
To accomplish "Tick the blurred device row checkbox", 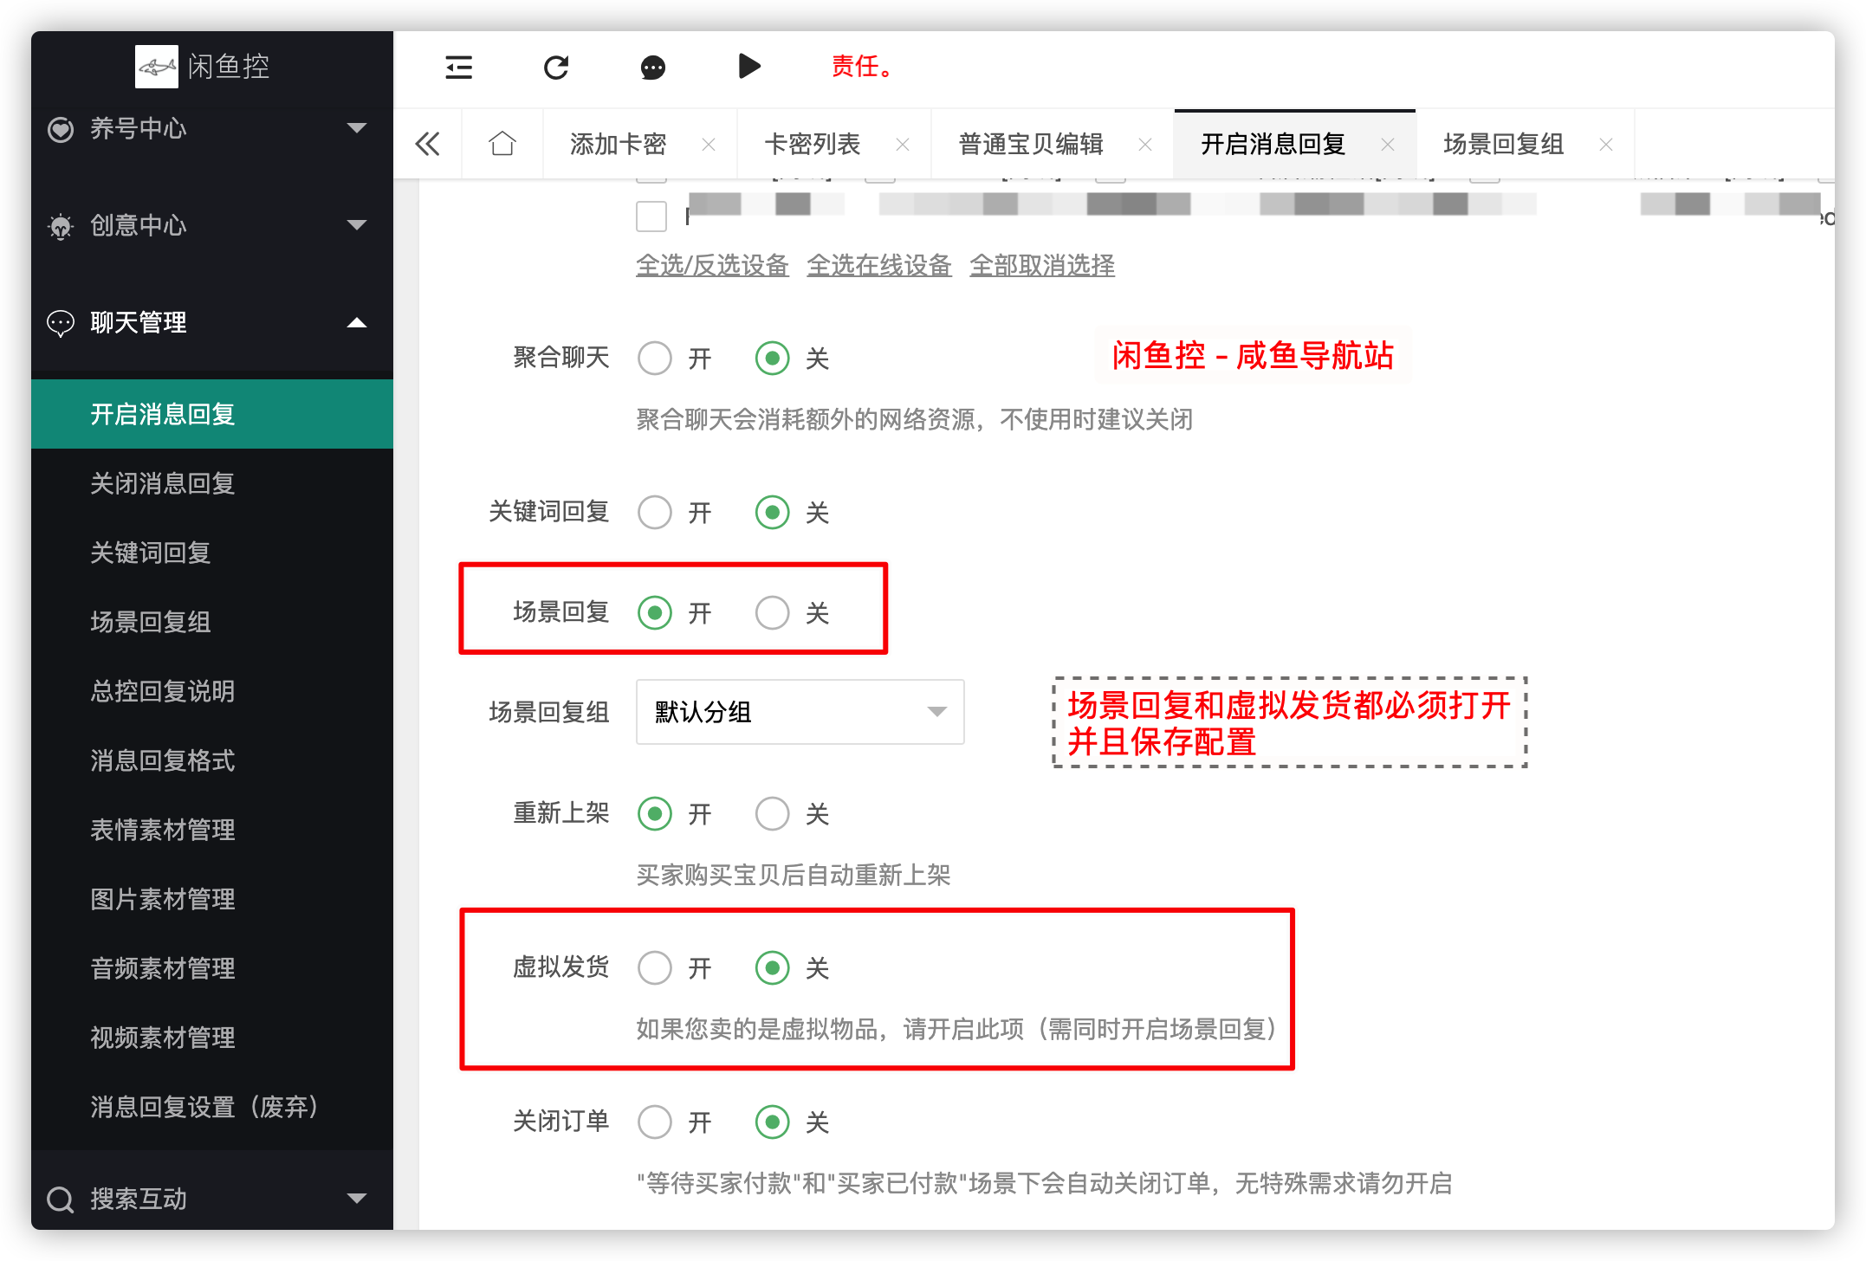I will click(x=651, y=216).
